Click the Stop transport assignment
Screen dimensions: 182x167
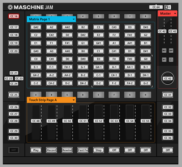pos(99,150)
